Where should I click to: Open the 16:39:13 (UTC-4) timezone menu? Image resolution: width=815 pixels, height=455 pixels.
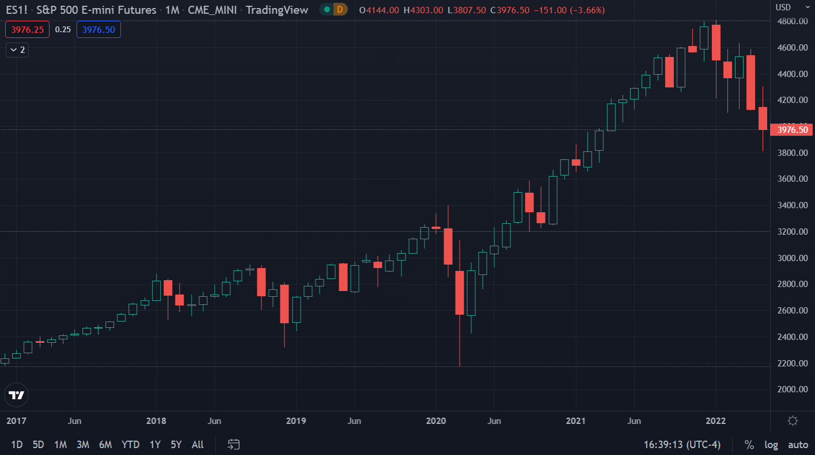682,445
